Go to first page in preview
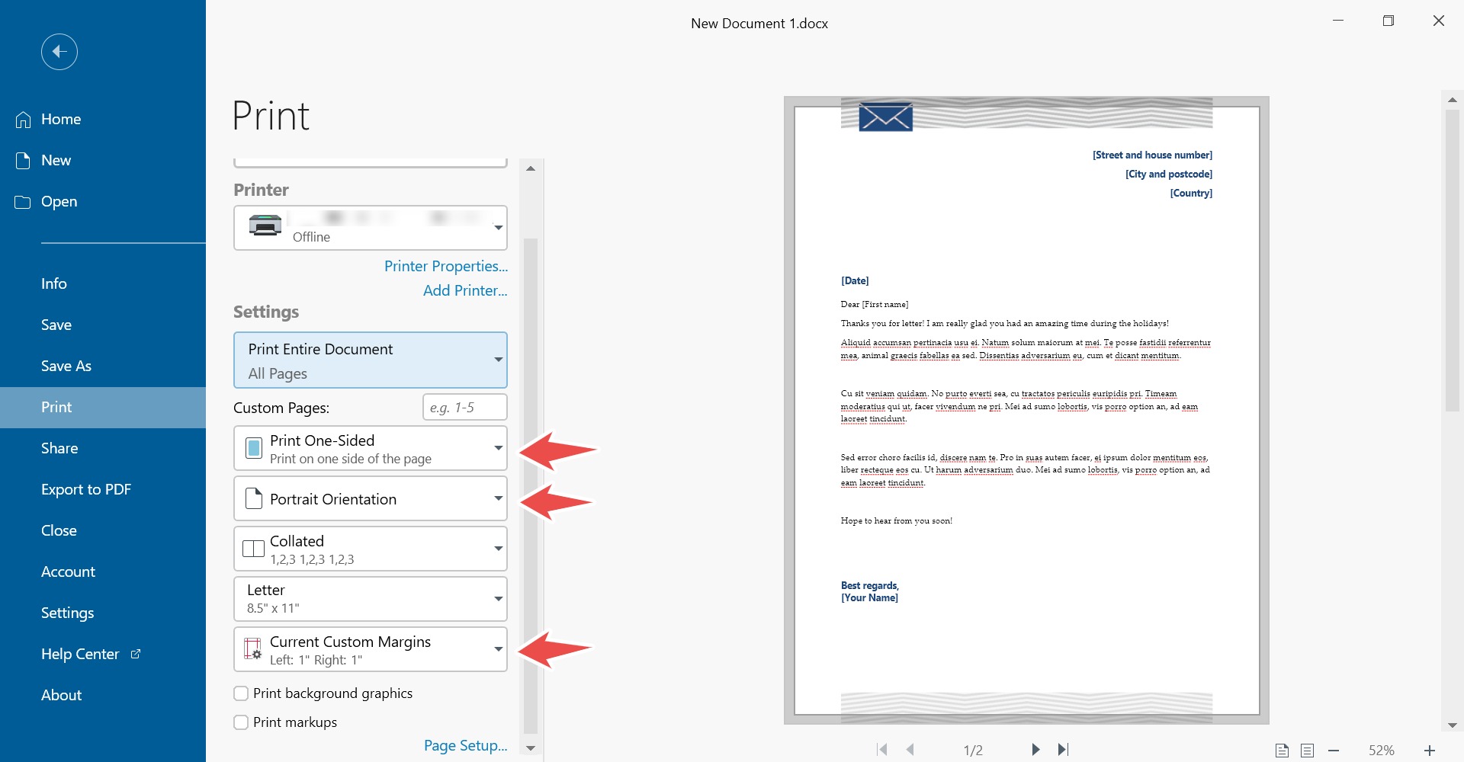Viewport: 1464px width, 762px height. [x=882, y=750]
